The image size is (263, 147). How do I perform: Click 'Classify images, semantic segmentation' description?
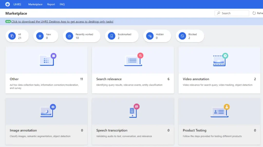click(x=40, y=136)
